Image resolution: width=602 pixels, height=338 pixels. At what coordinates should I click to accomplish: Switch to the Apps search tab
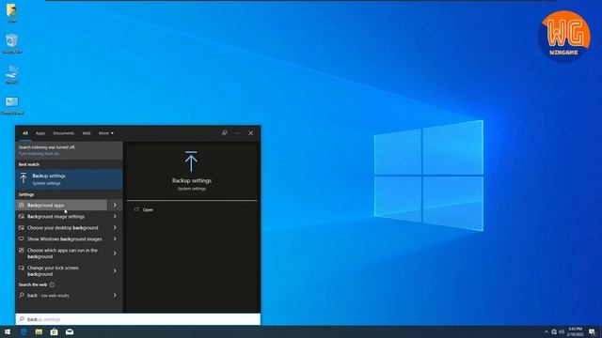point(40,133)
